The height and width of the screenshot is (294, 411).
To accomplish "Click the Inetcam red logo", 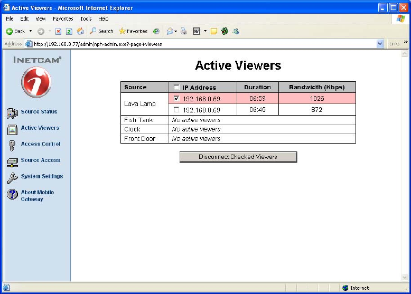I will click(36, 82).
